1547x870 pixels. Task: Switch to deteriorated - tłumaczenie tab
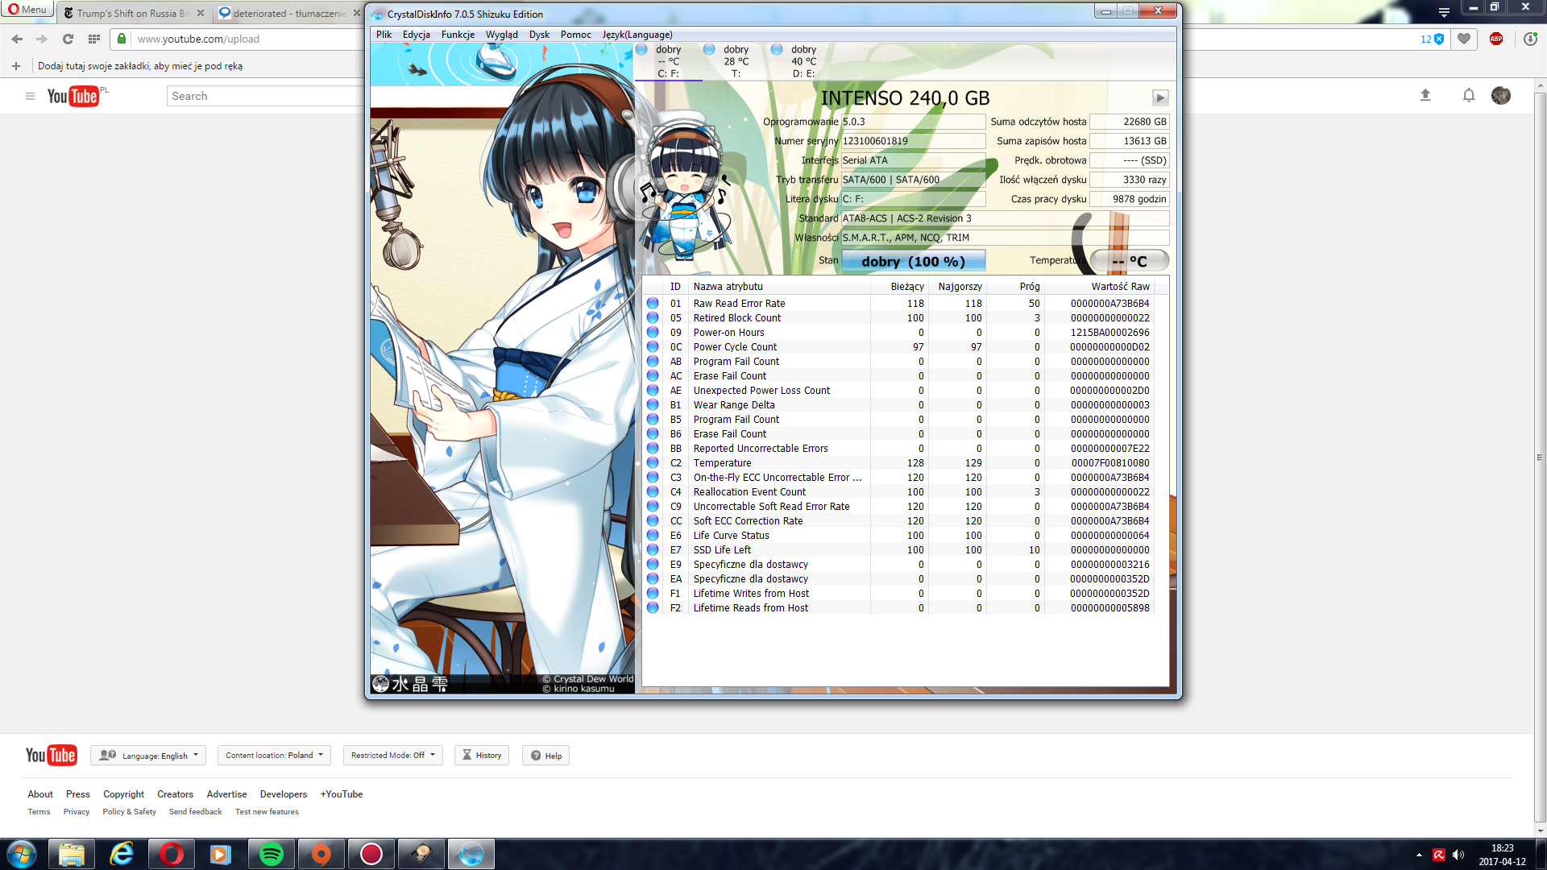(x=289, y=13)
